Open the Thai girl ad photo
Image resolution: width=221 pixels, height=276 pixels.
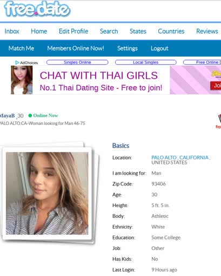[22, 80]
